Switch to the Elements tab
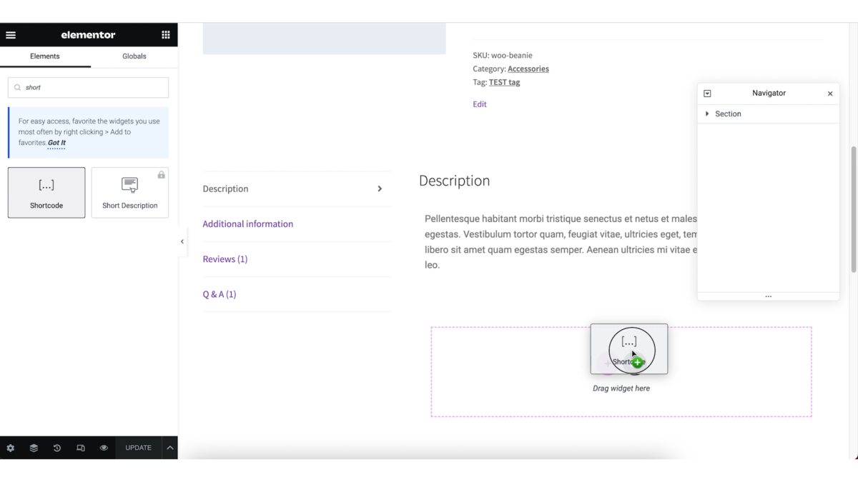Viewport: 858px width, 482px height. [44, 56]
